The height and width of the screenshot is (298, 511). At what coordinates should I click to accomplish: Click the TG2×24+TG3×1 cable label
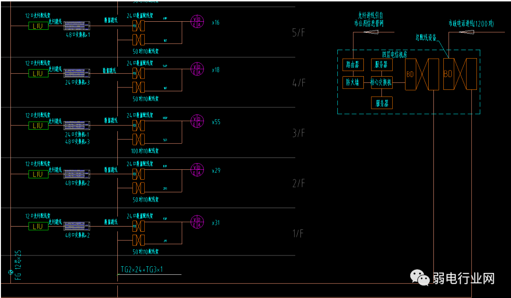[142, 270]
